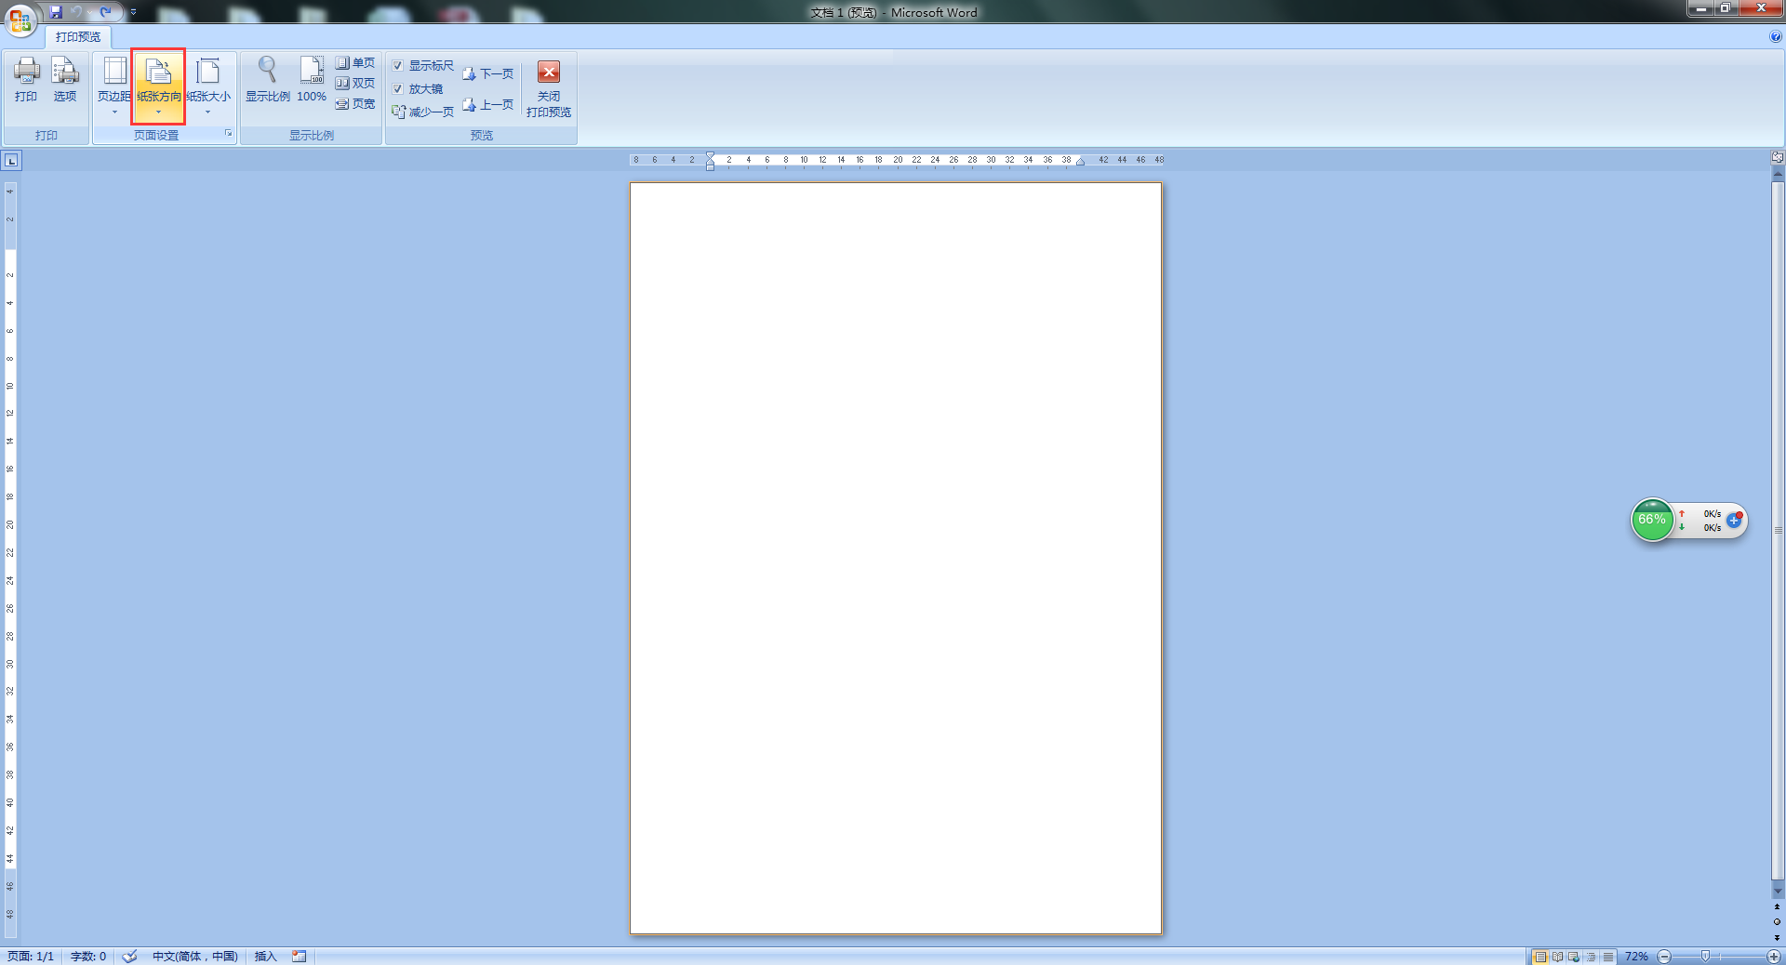Click the blue plus on network speed widget
1786x965 pixels.
point(1734,521)
